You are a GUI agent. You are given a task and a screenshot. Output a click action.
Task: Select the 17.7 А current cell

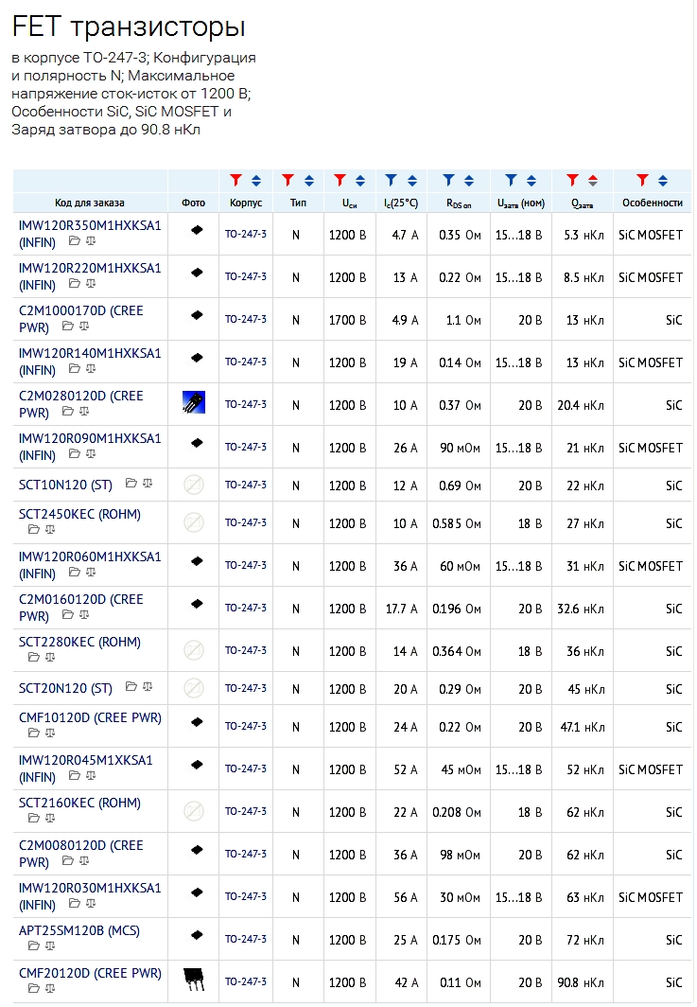point(402,609)
